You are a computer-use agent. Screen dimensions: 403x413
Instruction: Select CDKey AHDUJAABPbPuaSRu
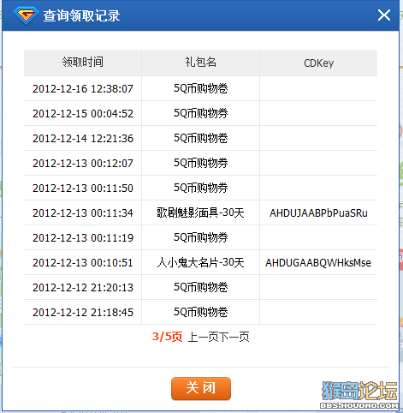click(318, 213)
